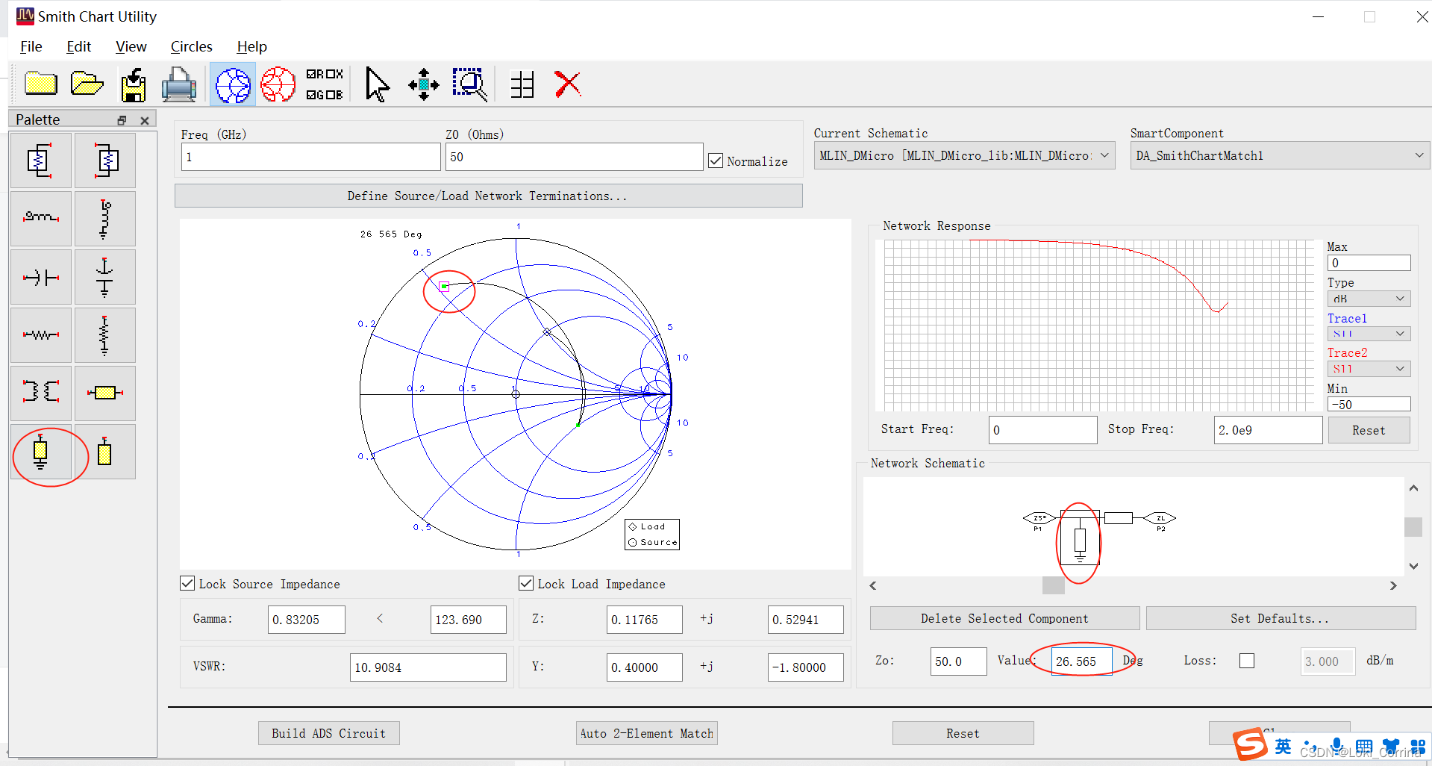The height and width of the screenshot is (766, 1432).
Task: Click the Freq (GHz) input field
Action: click(310, 157)
